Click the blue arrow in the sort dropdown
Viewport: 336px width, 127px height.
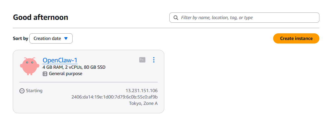coord(66,38)
